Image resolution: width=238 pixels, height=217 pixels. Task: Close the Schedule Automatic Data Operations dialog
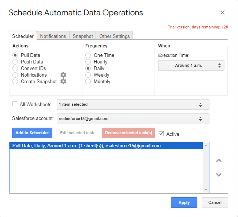click(222, 13)
